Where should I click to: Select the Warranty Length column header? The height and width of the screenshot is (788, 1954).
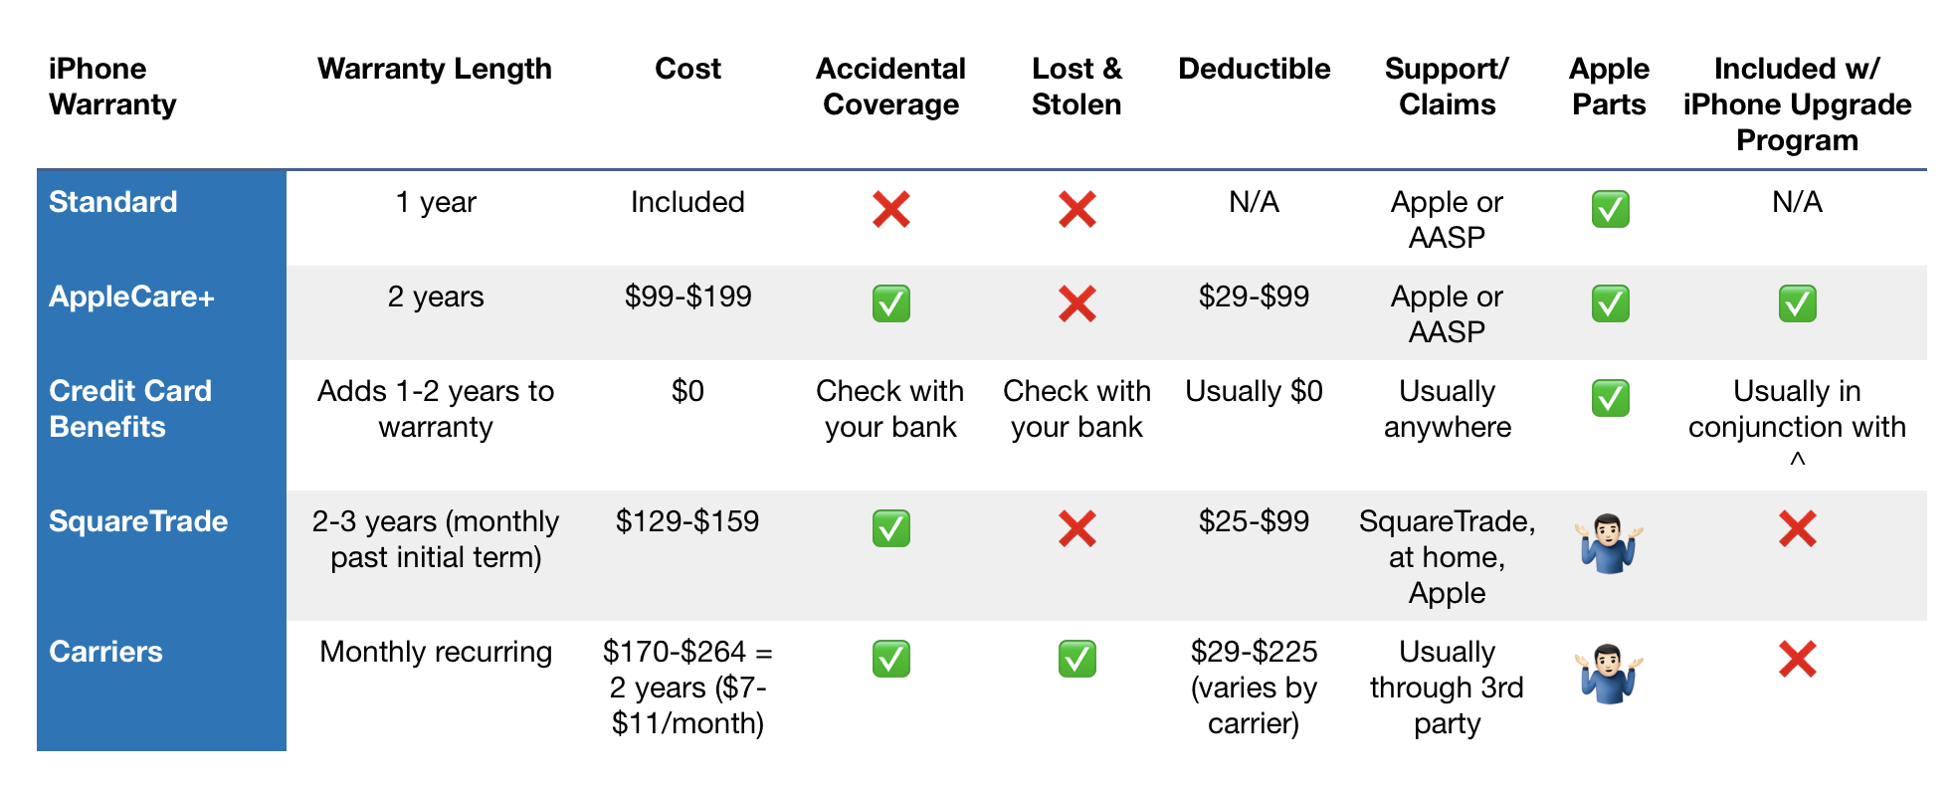coord(434,69)
